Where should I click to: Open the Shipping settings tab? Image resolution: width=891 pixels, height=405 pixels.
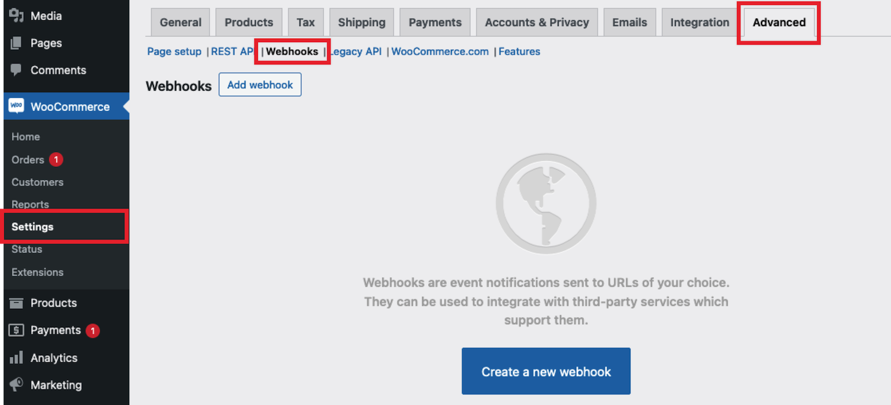tap(362, 22)
